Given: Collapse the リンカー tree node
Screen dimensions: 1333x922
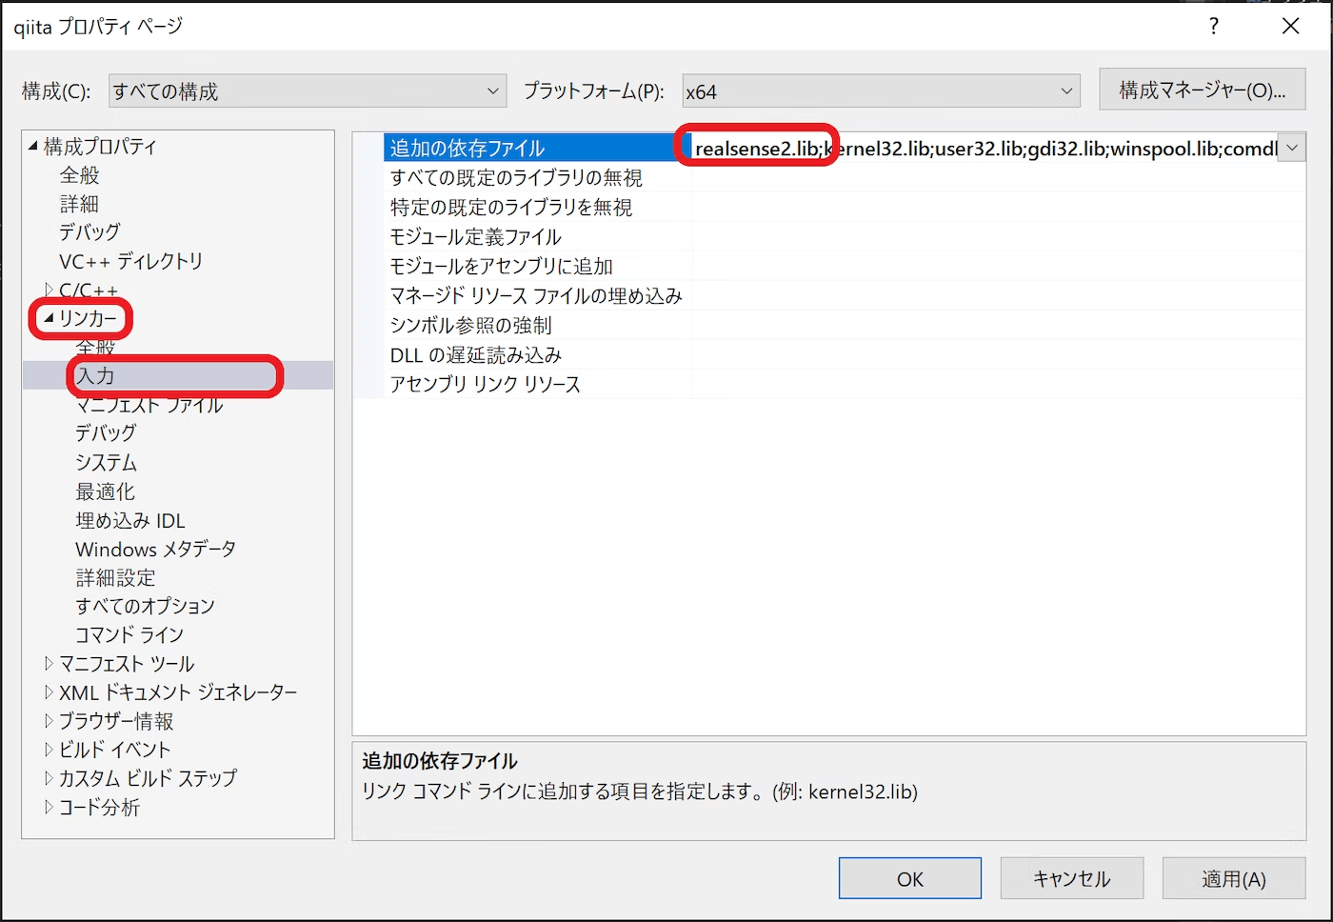Looking at the screenshot, I should point(50,319).
